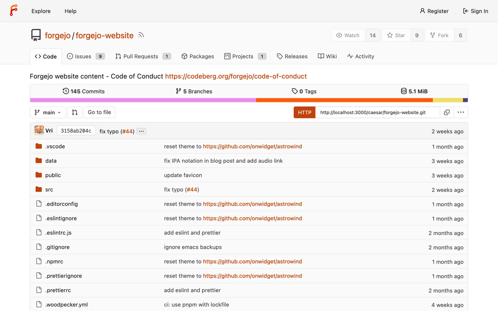
Task: Open the Packages tab
Action: pos(198,56)
